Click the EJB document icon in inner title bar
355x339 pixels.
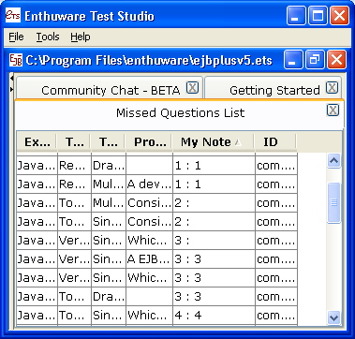[x=16, y=60]
